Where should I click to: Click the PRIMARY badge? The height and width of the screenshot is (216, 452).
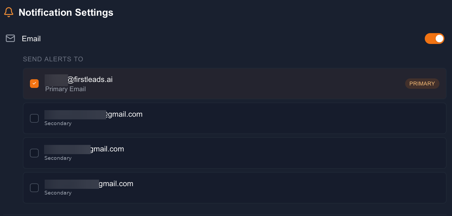[x=422, y=84]
